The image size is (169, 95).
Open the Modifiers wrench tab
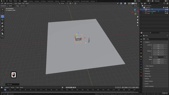click(141, 59)
